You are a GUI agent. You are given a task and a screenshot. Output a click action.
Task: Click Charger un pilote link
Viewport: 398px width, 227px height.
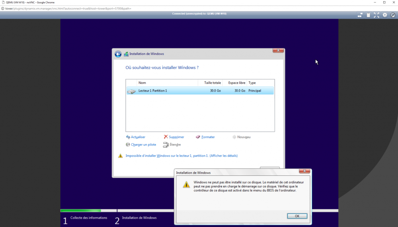(x=143, y=144)
